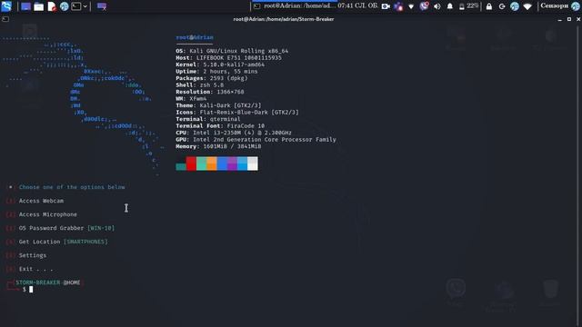Click the 'CPU: Intel i3-2350M' line
The height and width of the screenshot is (327, 582).
234,133
